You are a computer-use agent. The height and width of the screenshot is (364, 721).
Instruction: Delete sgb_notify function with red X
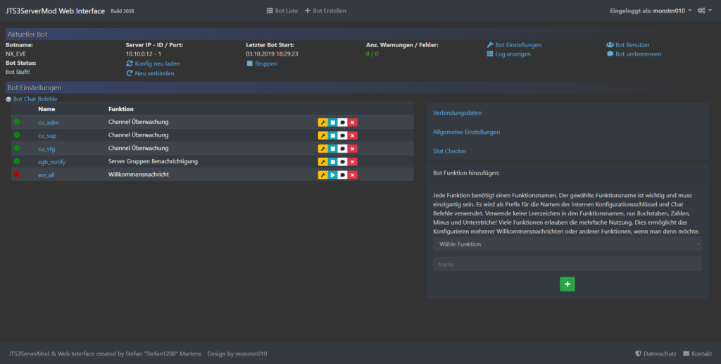(x=353, y=162)
